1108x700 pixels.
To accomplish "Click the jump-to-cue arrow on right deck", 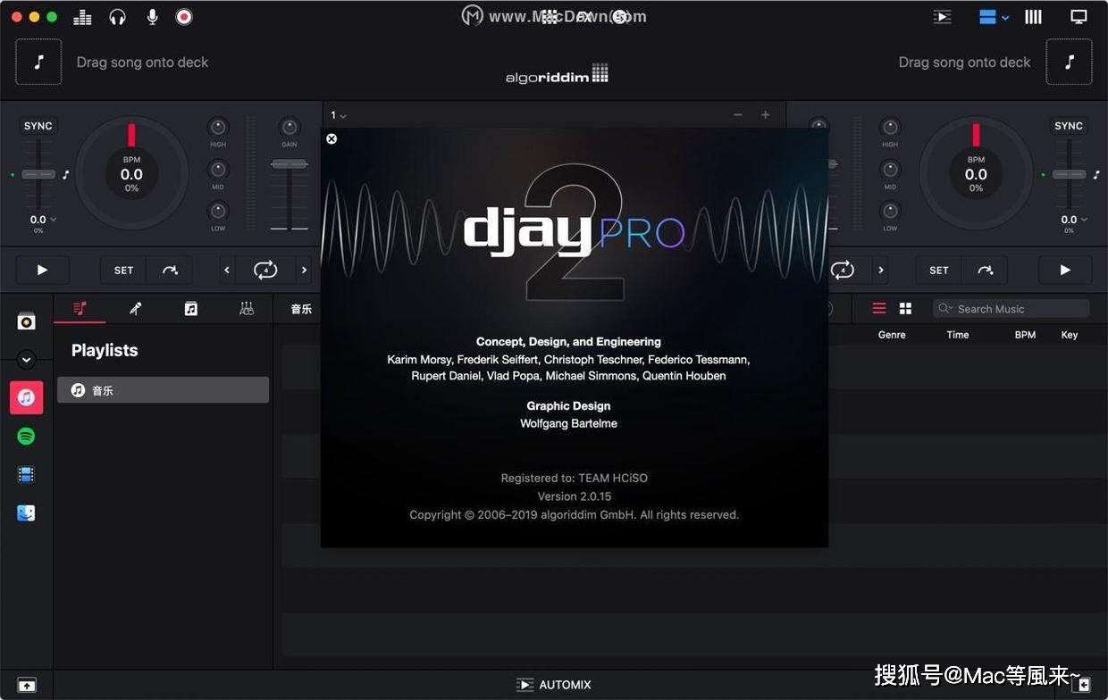I will pos(986,270).
